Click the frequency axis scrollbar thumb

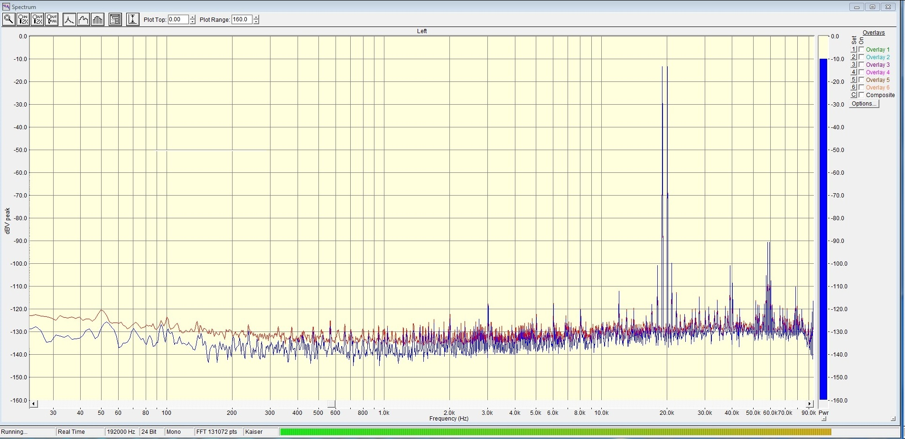[331, 404]
